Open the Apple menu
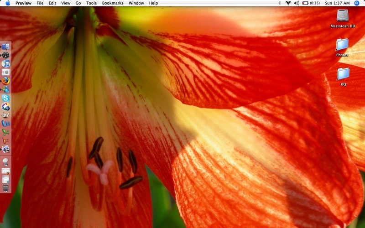Image resolution: width=365 pixels, height=228 pixels. tap(8, 3)
